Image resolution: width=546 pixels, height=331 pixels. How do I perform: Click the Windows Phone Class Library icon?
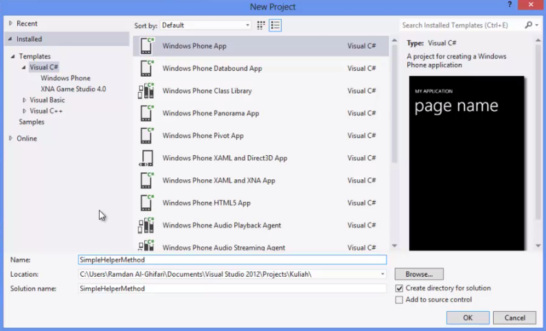(146, 91)
